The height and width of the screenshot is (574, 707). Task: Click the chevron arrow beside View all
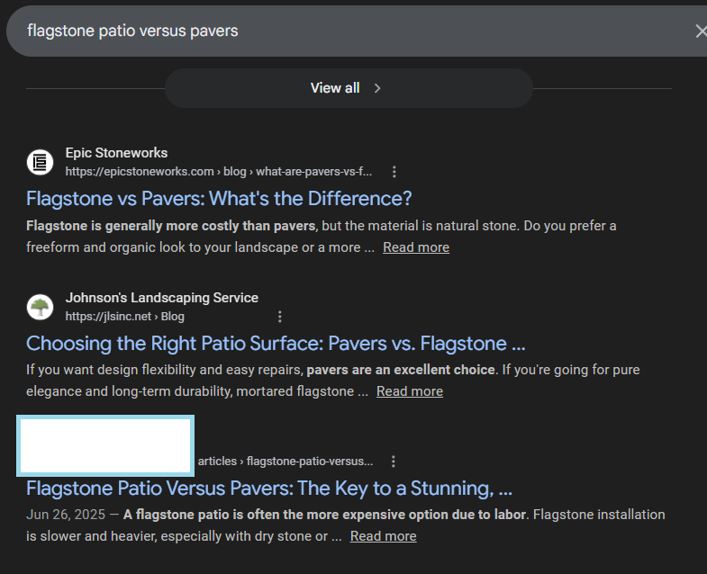pyautogui.click(x=377, y=88)
